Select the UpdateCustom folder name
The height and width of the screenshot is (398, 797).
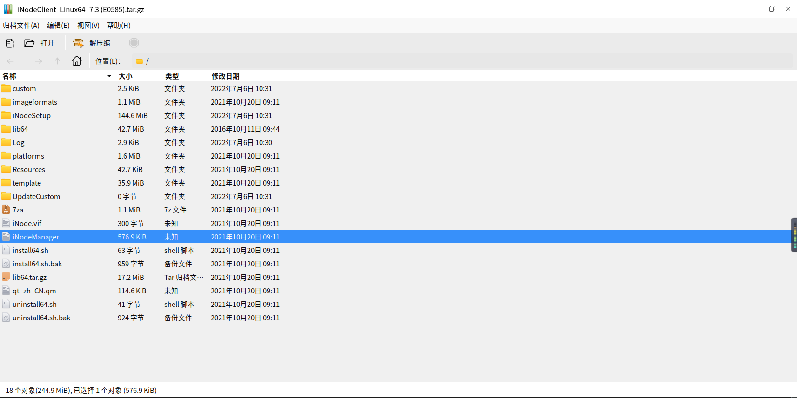[x=36, y=196]
